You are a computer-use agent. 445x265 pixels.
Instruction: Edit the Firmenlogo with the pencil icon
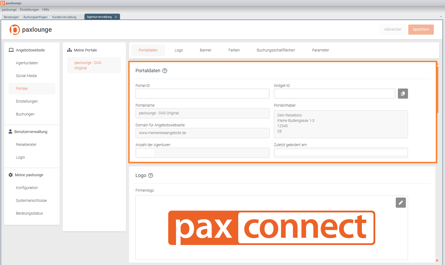click(401, 203)
